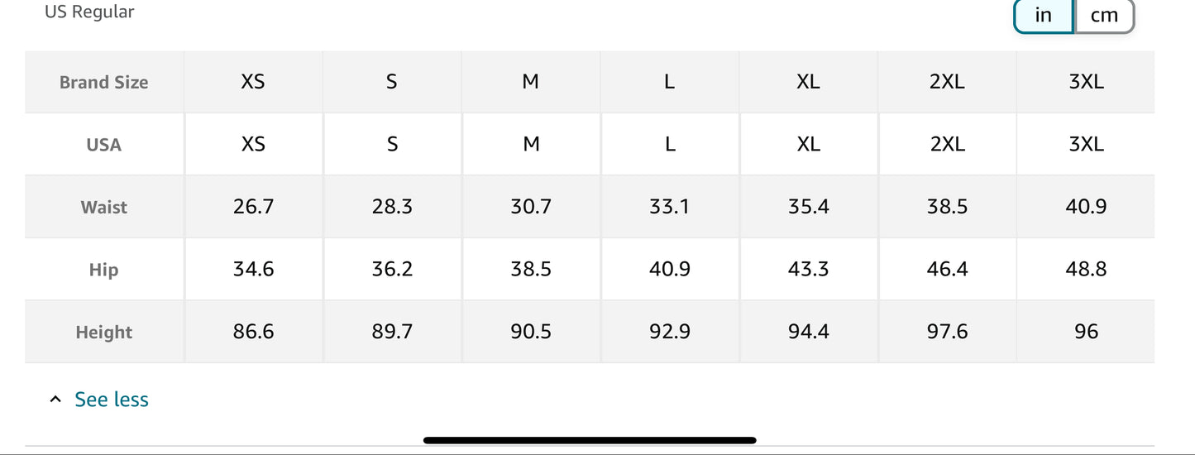The image size is (1195, 455).
Task: Click the Height row label
Action: [104, 332]
